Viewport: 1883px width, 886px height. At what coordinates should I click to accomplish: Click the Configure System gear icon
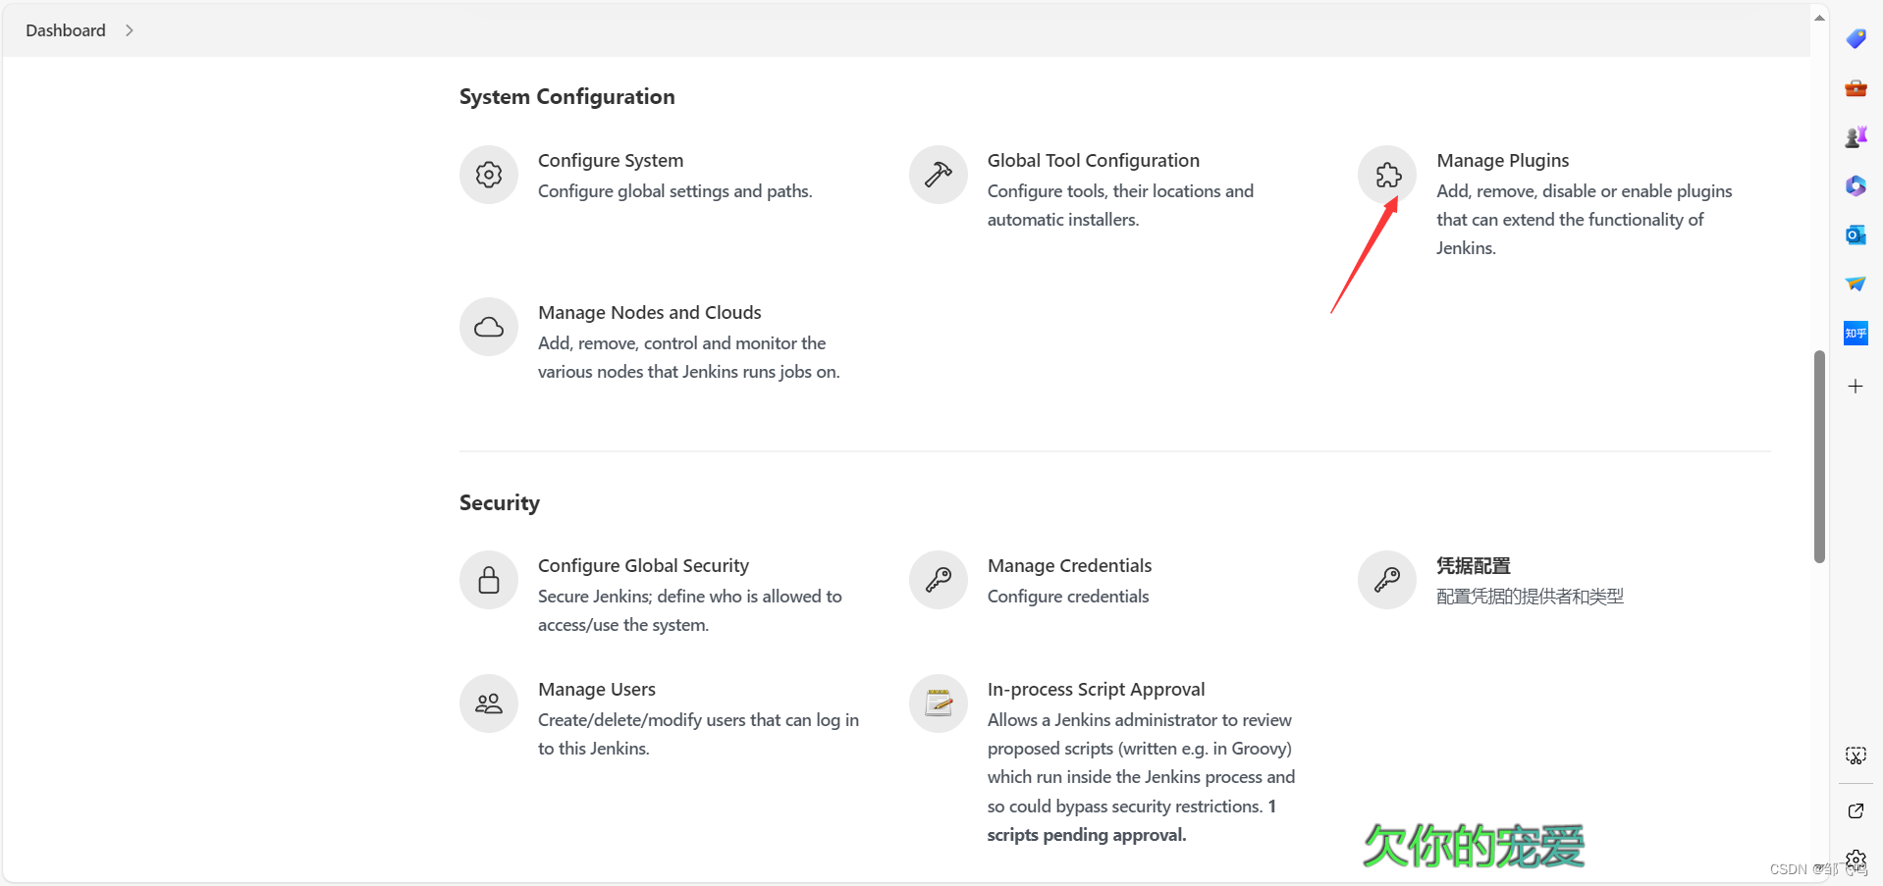tap(489, 175)
